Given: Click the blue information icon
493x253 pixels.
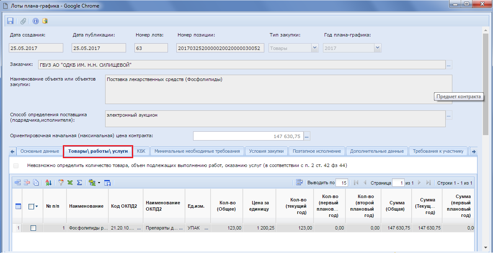Looking at the screenshot, I should point(36,21).
